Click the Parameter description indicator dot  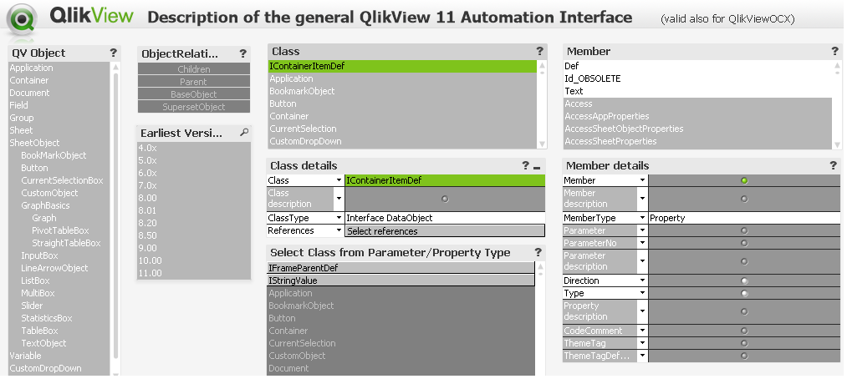point(744,261)
